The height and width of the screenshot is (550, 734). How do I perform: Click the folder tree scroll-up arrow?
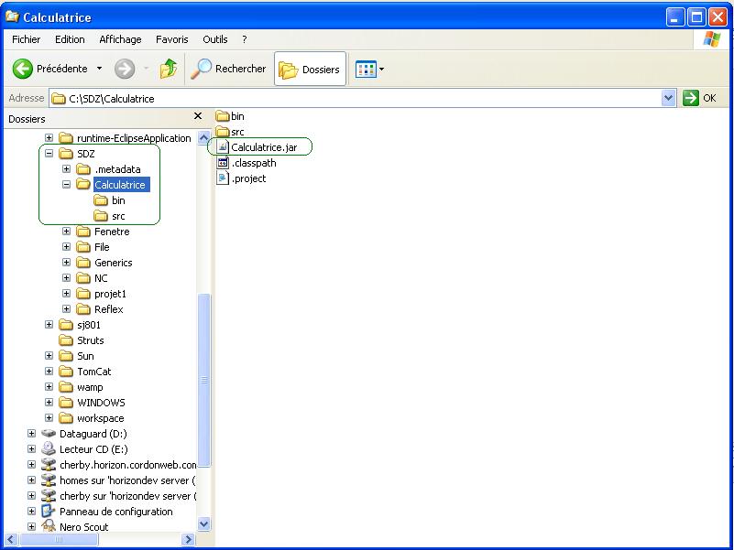(x=203, y=138)
